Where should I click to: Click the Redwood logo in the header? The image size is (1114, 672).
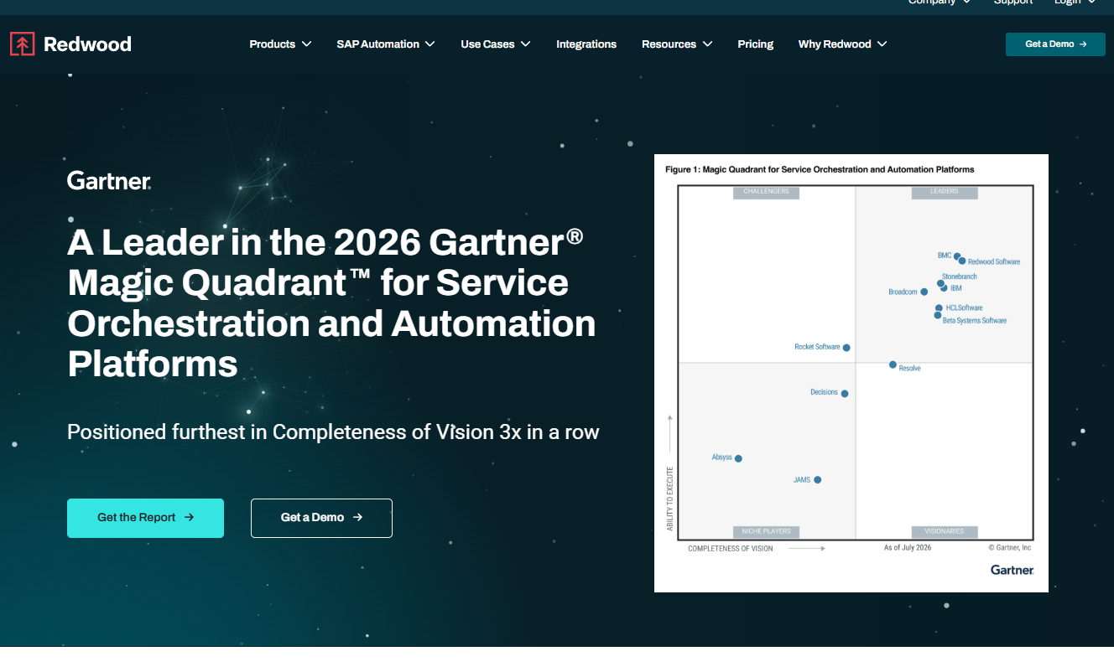tap(70, 44)
